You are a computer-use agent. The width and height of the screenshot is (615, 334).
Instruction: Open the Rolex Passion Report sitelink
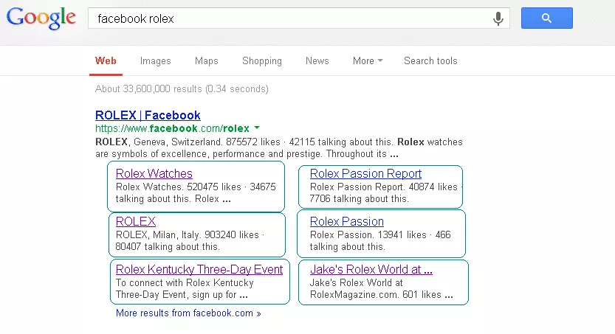[365, 173]
